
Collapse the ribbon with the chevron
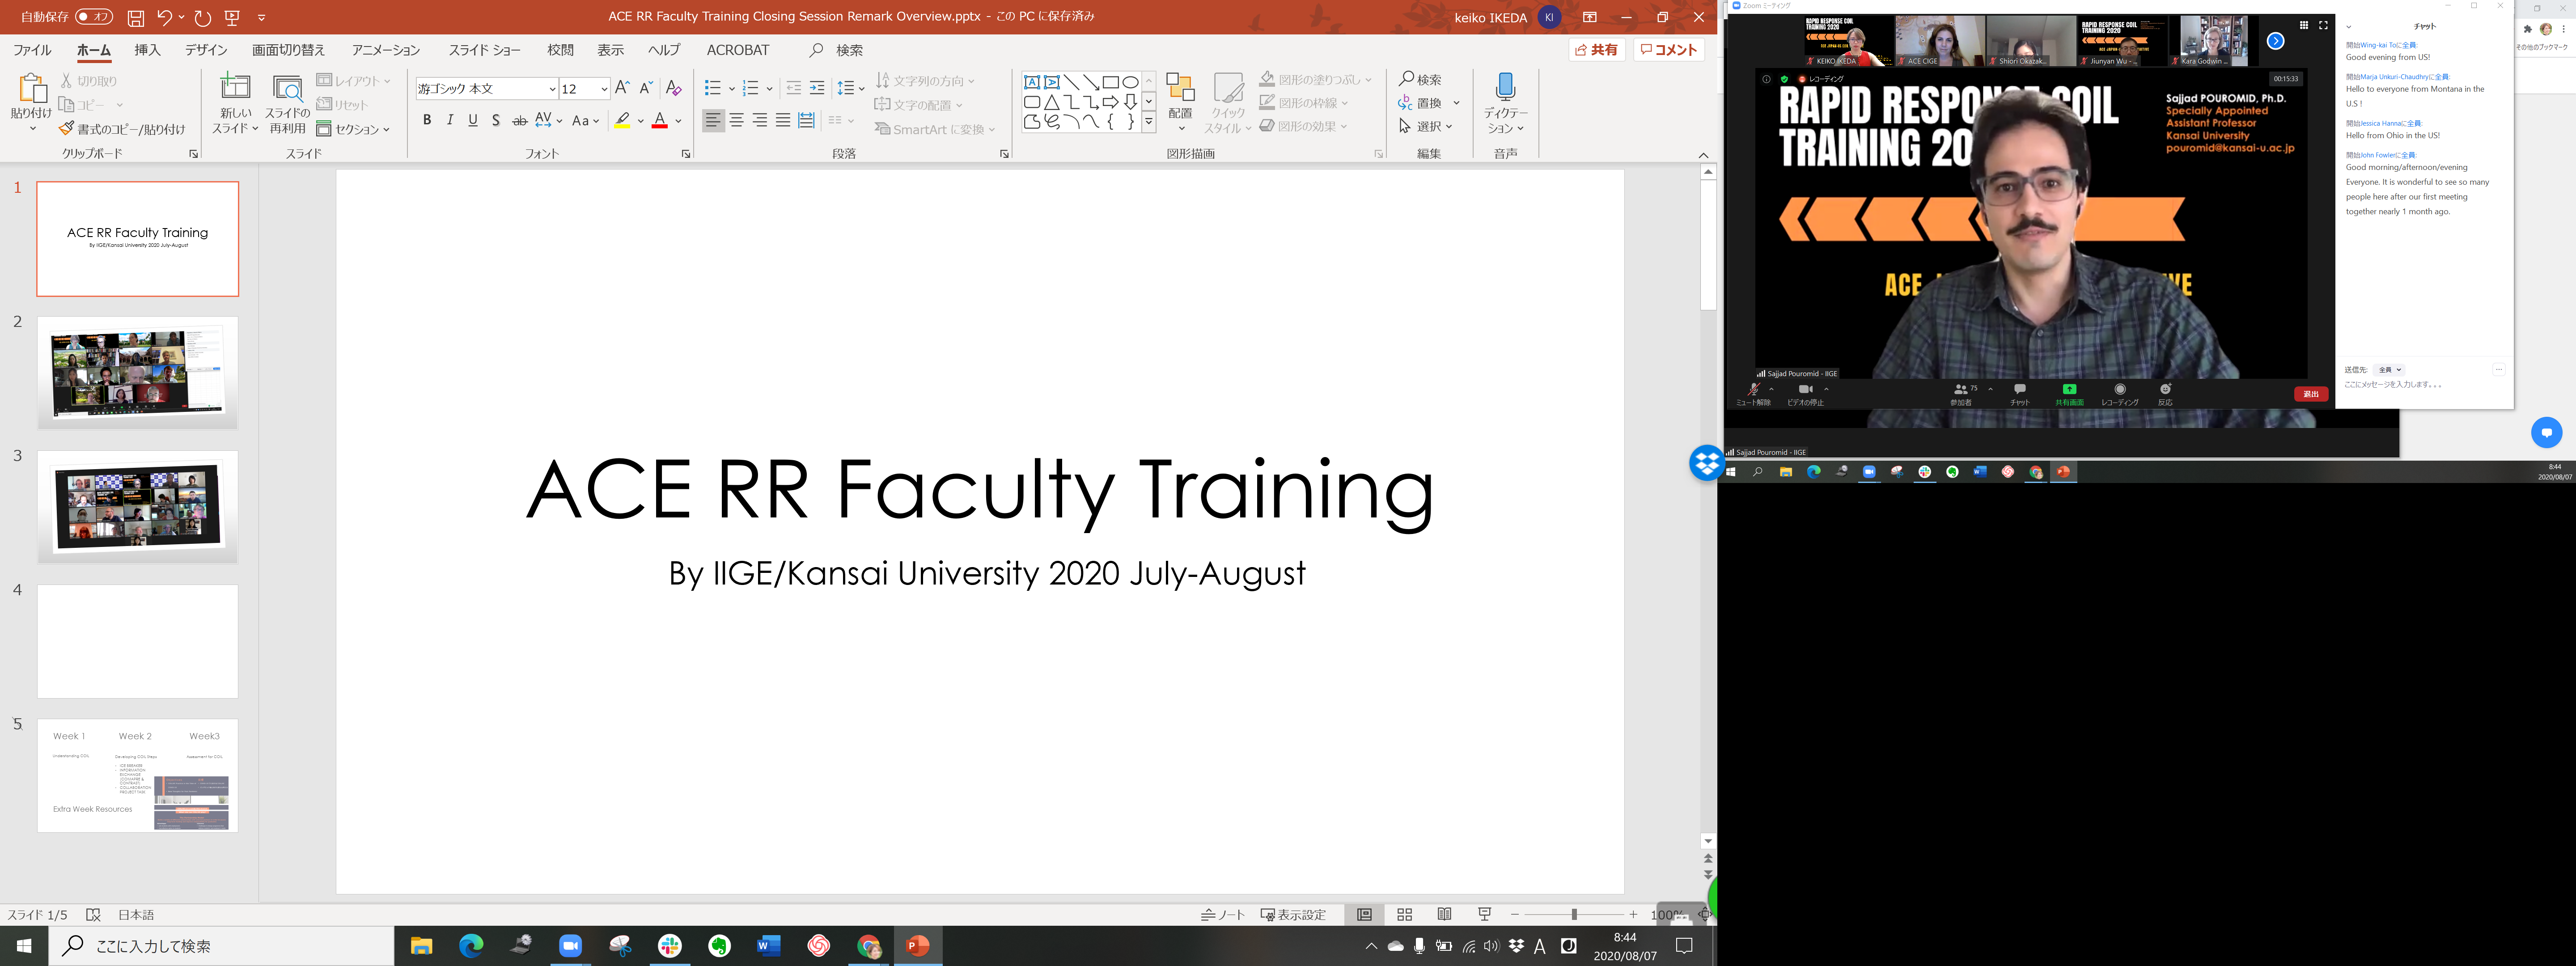pyautogui.click(x=1704, y=155)
